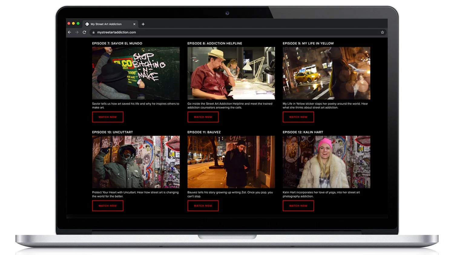Click the browser back arrow

[70, 32]
